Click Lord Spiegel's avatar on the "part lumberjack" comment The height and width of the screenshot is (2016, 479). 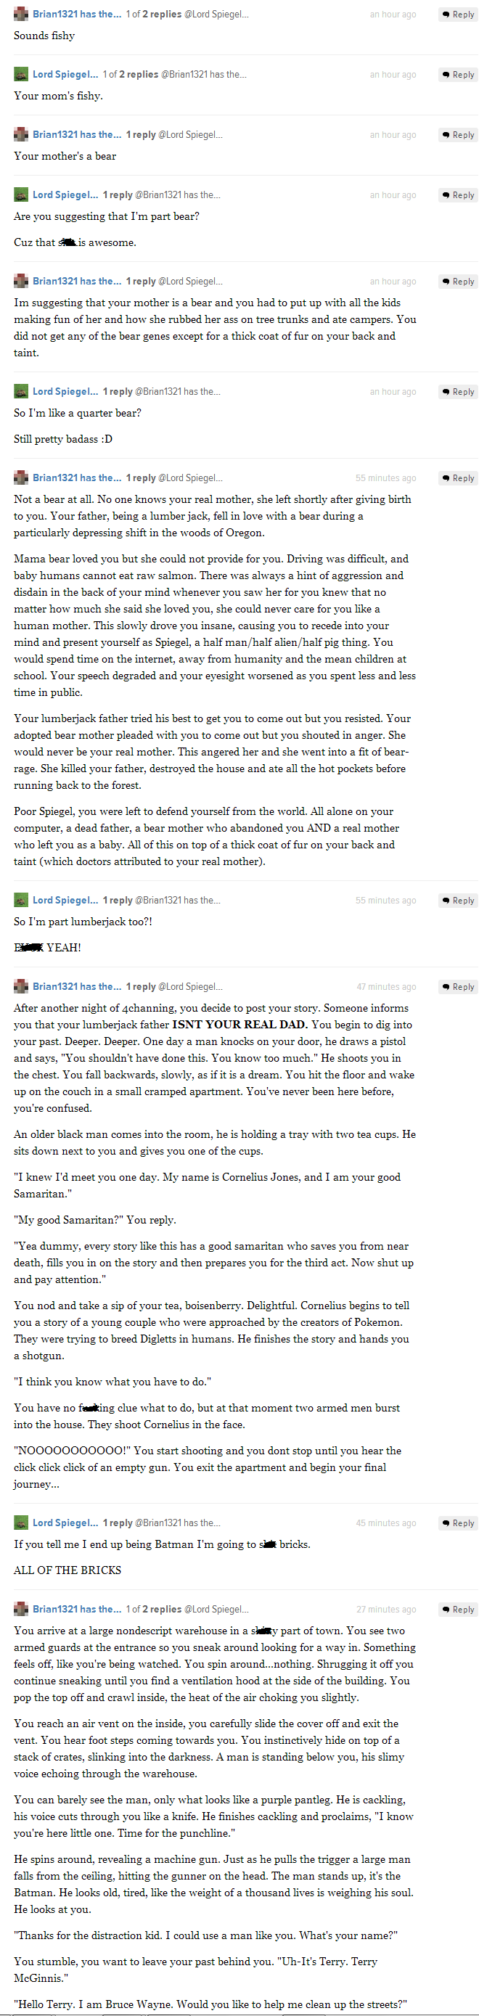21,900
